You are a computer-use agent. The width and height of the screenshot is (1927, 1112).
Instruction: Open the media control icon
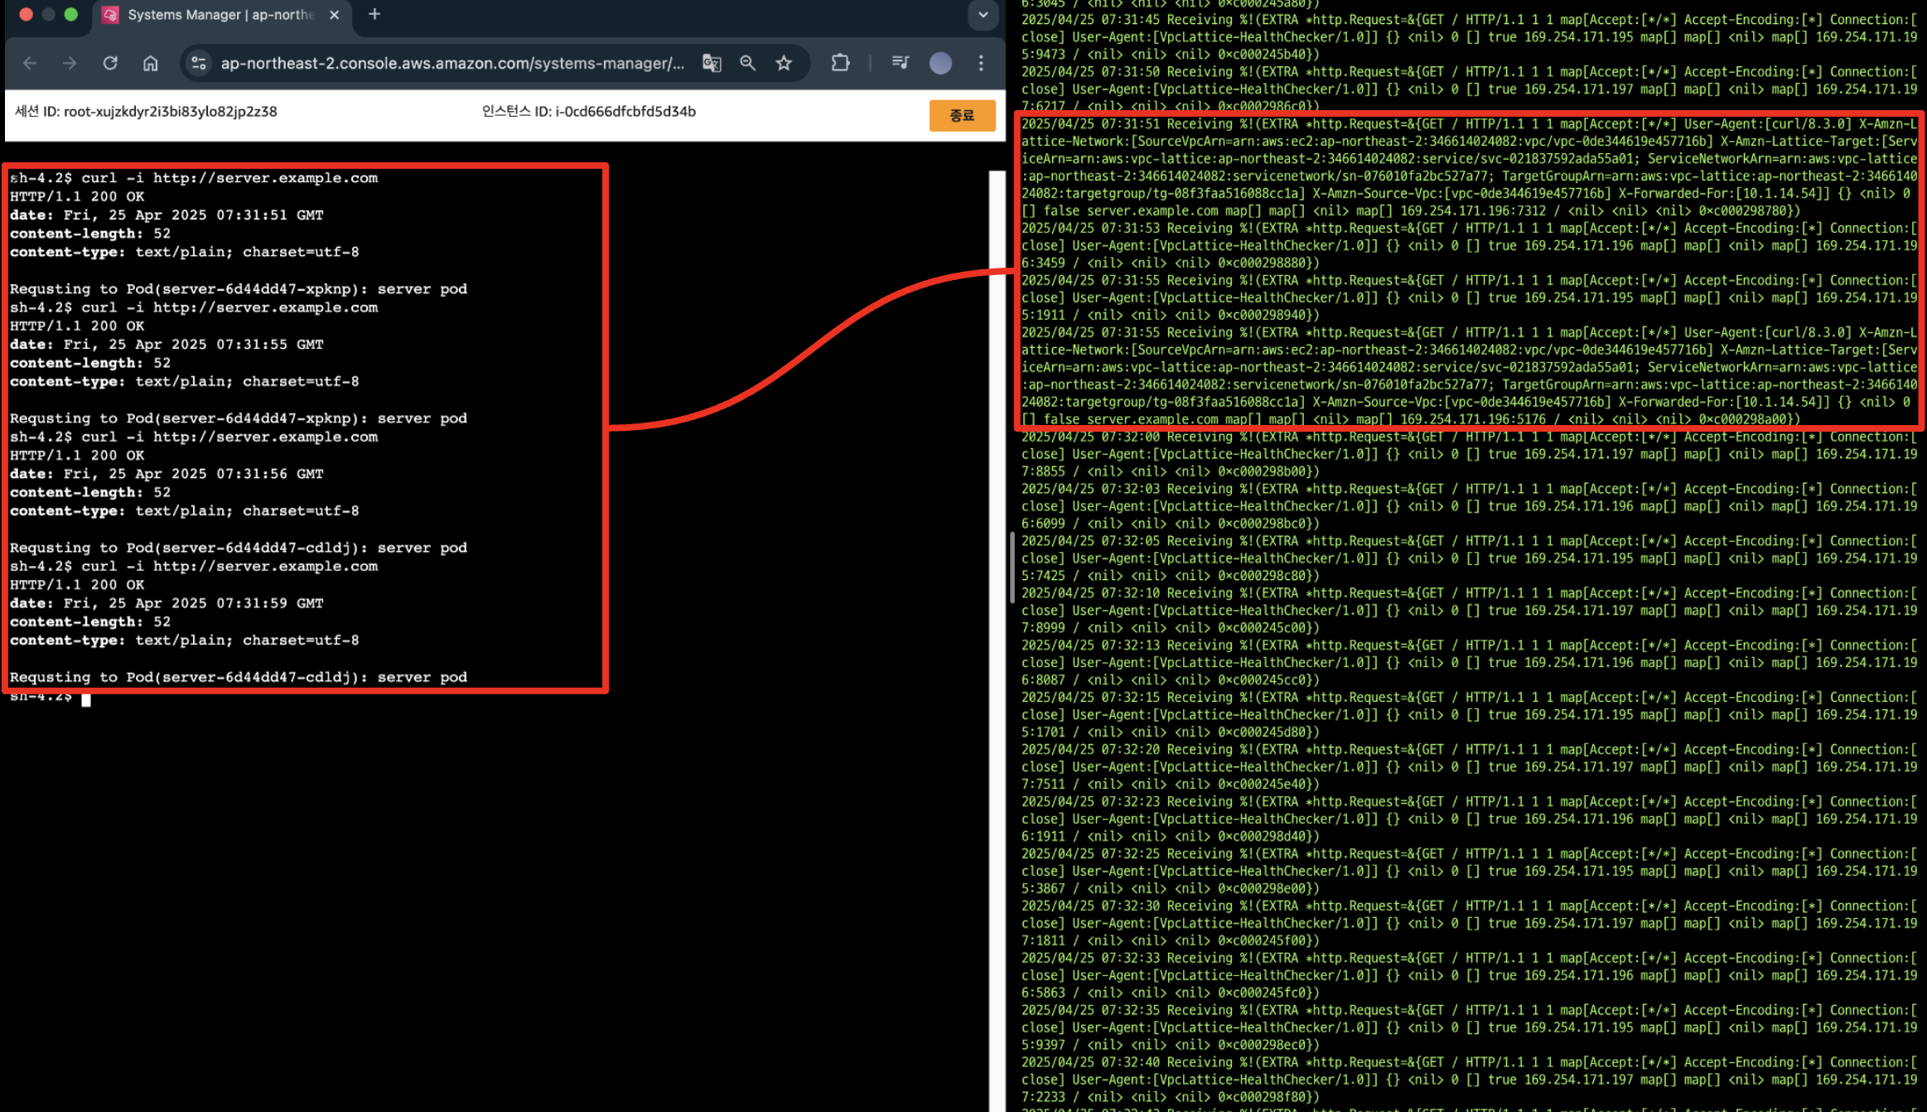coord(901,63)
